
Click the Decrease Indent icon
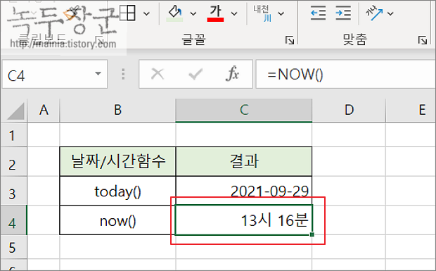point(318,13)
